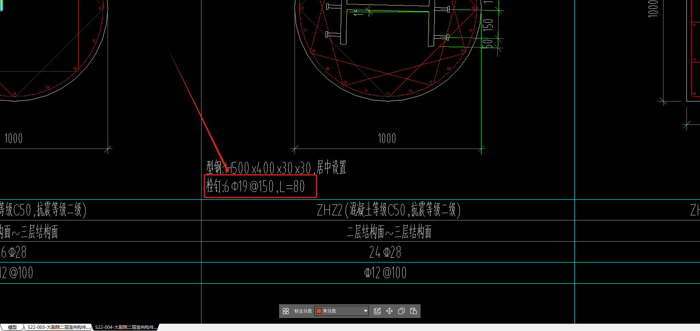
Task: Click the 标注分类 label in the toolbar
Action: pyautogui.click(x=303, y=311)
